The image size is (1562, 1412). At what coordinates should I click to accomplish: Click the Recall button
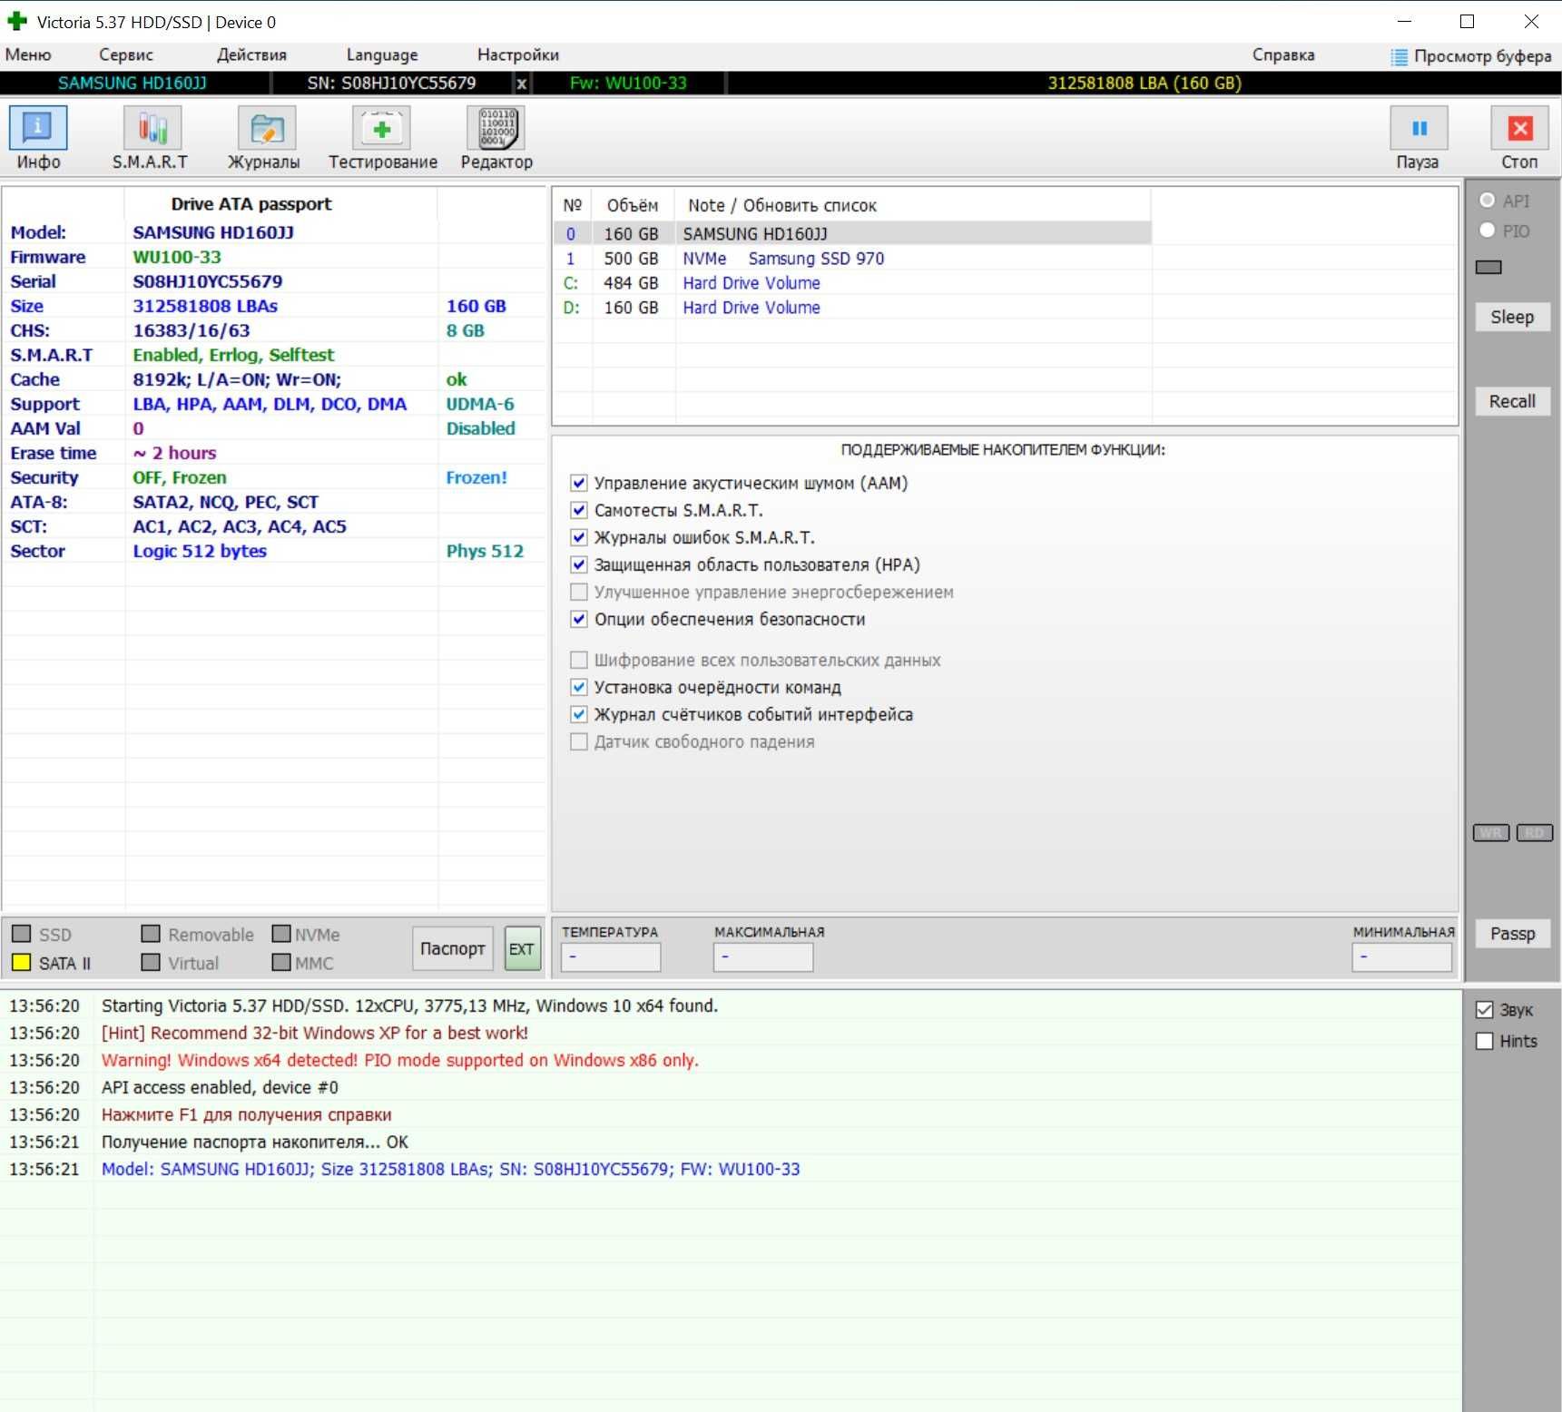pyautogui.click(x=1512, y=401)
